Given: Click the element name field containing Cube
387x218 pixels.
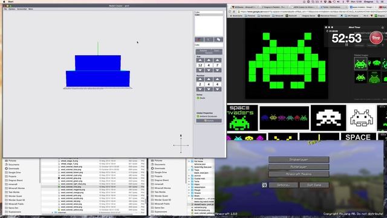Looking at the screenshot, I should 209,45.
